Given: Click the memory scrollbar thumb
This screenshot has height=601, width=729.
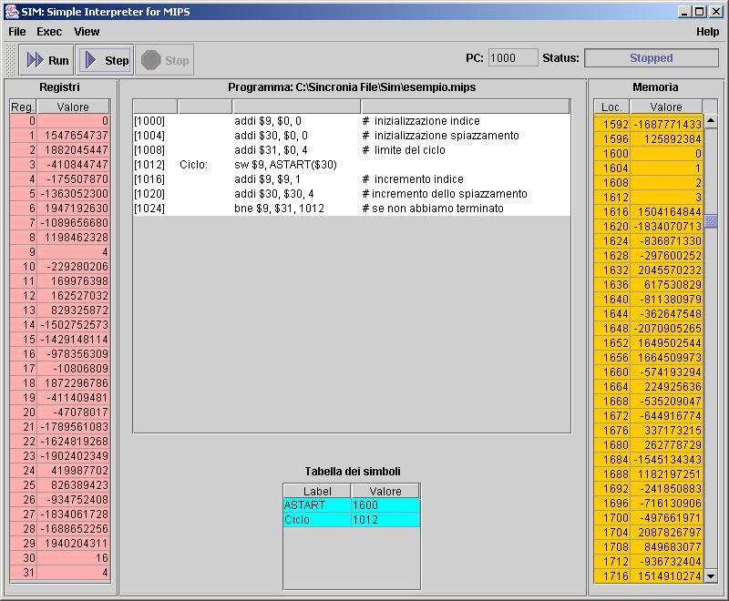Looking at the screenshot, I should point(711,220).
